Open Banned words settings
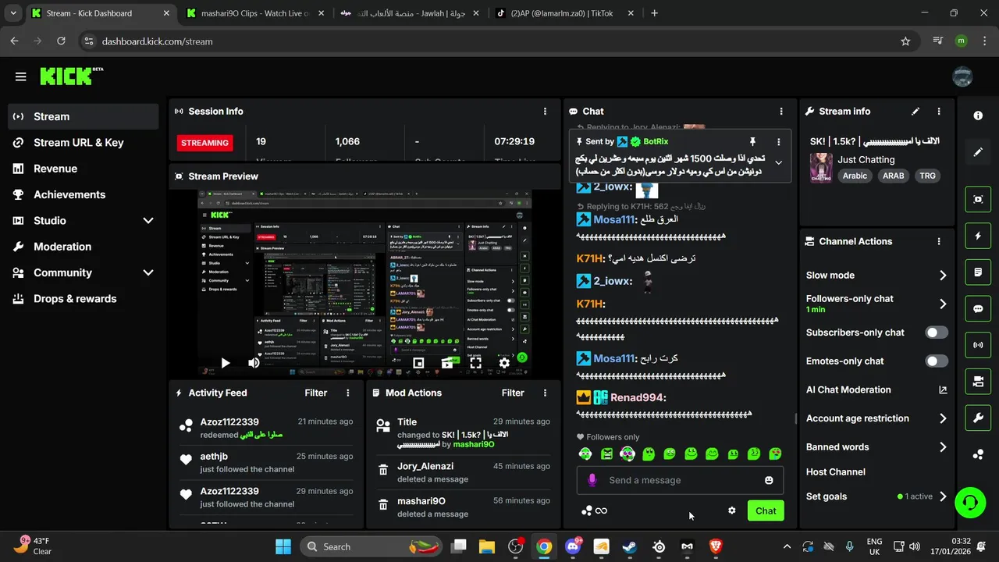This screenshot has width=999, height=562. click(876, 447)
